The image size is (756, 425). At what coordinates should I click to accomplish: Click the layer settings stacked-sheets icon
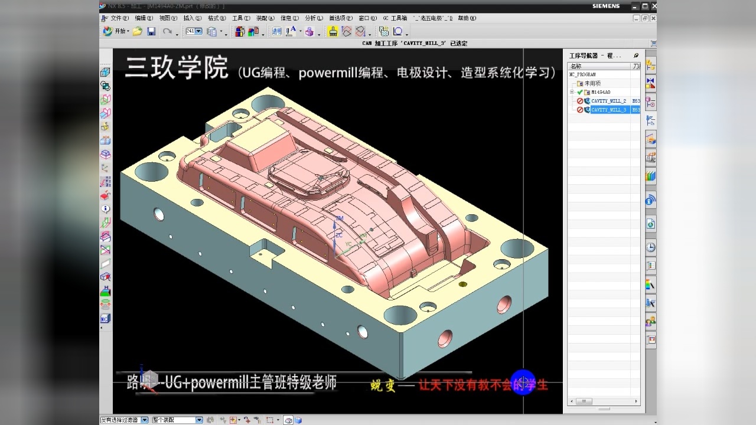212,31
